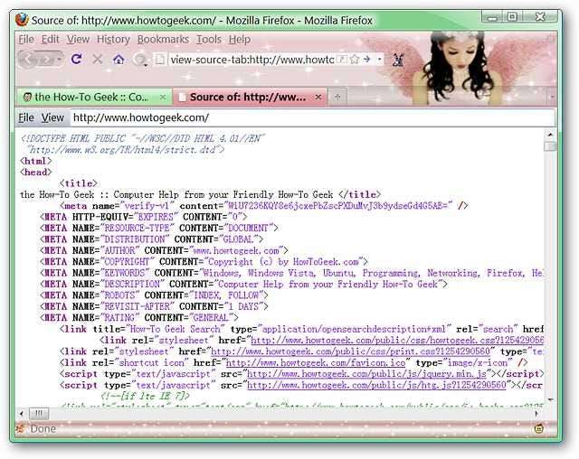Click the opening <title> tag

click(x=79, y=183)
